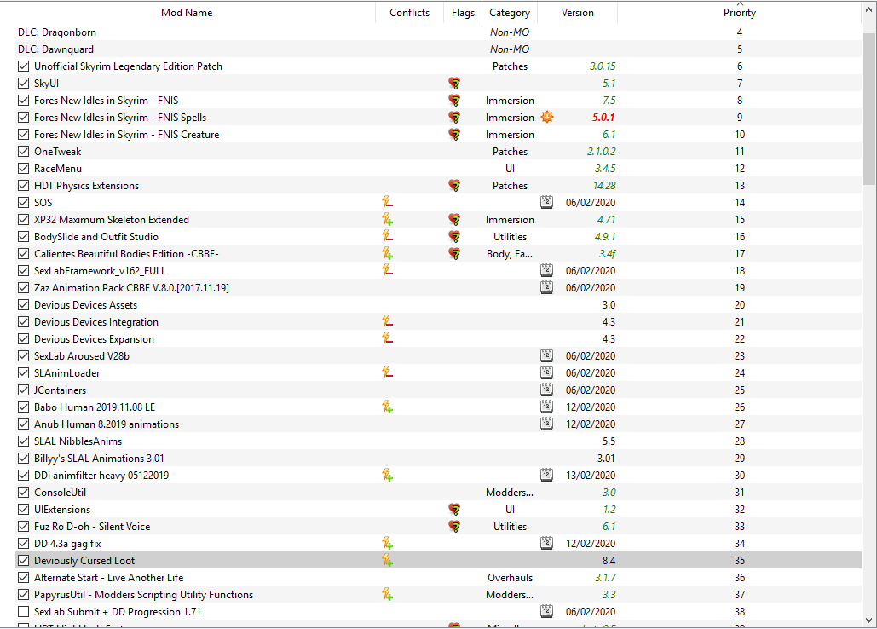The image size is (877, 629).
Task: Toggle RaceMenu mod checkbox
Action: (24, 168)
